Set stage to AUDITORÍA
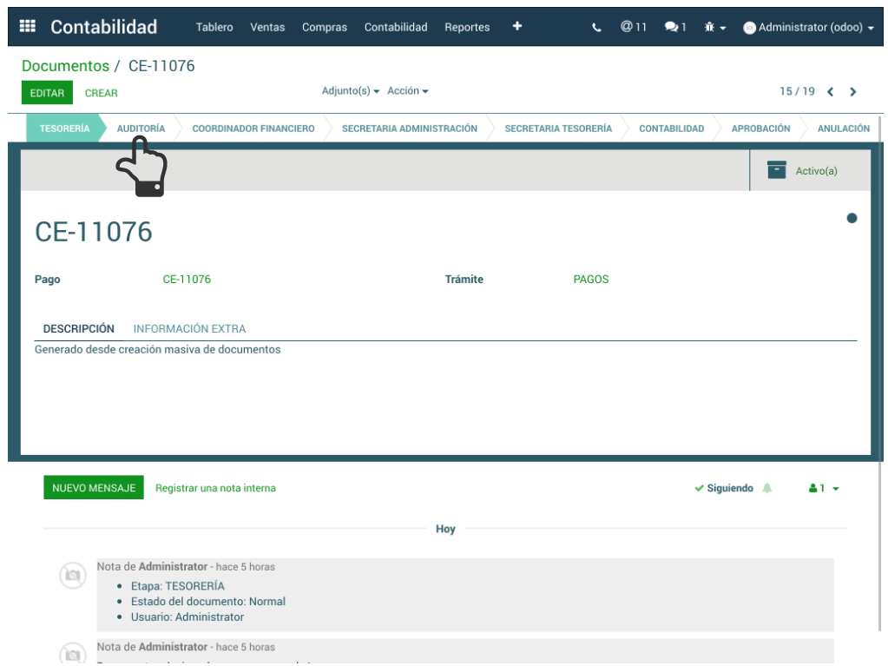The image size is (888, 666). [141, 129]
